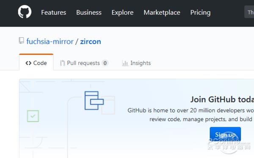This screenshot has width=254, height=158.
Task: Open the Business page link
Action: (89, 13)
